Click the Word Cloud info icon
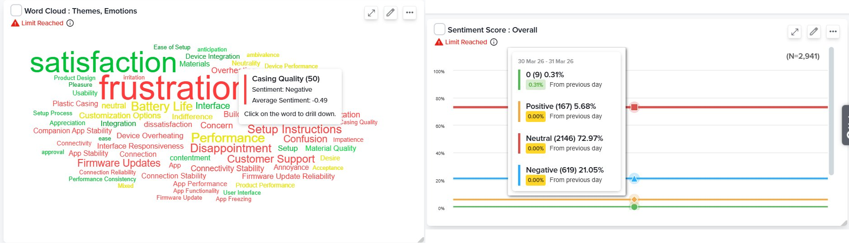This screenshot has height=243, width=849. pyautogui.click(x=70, y=23)
